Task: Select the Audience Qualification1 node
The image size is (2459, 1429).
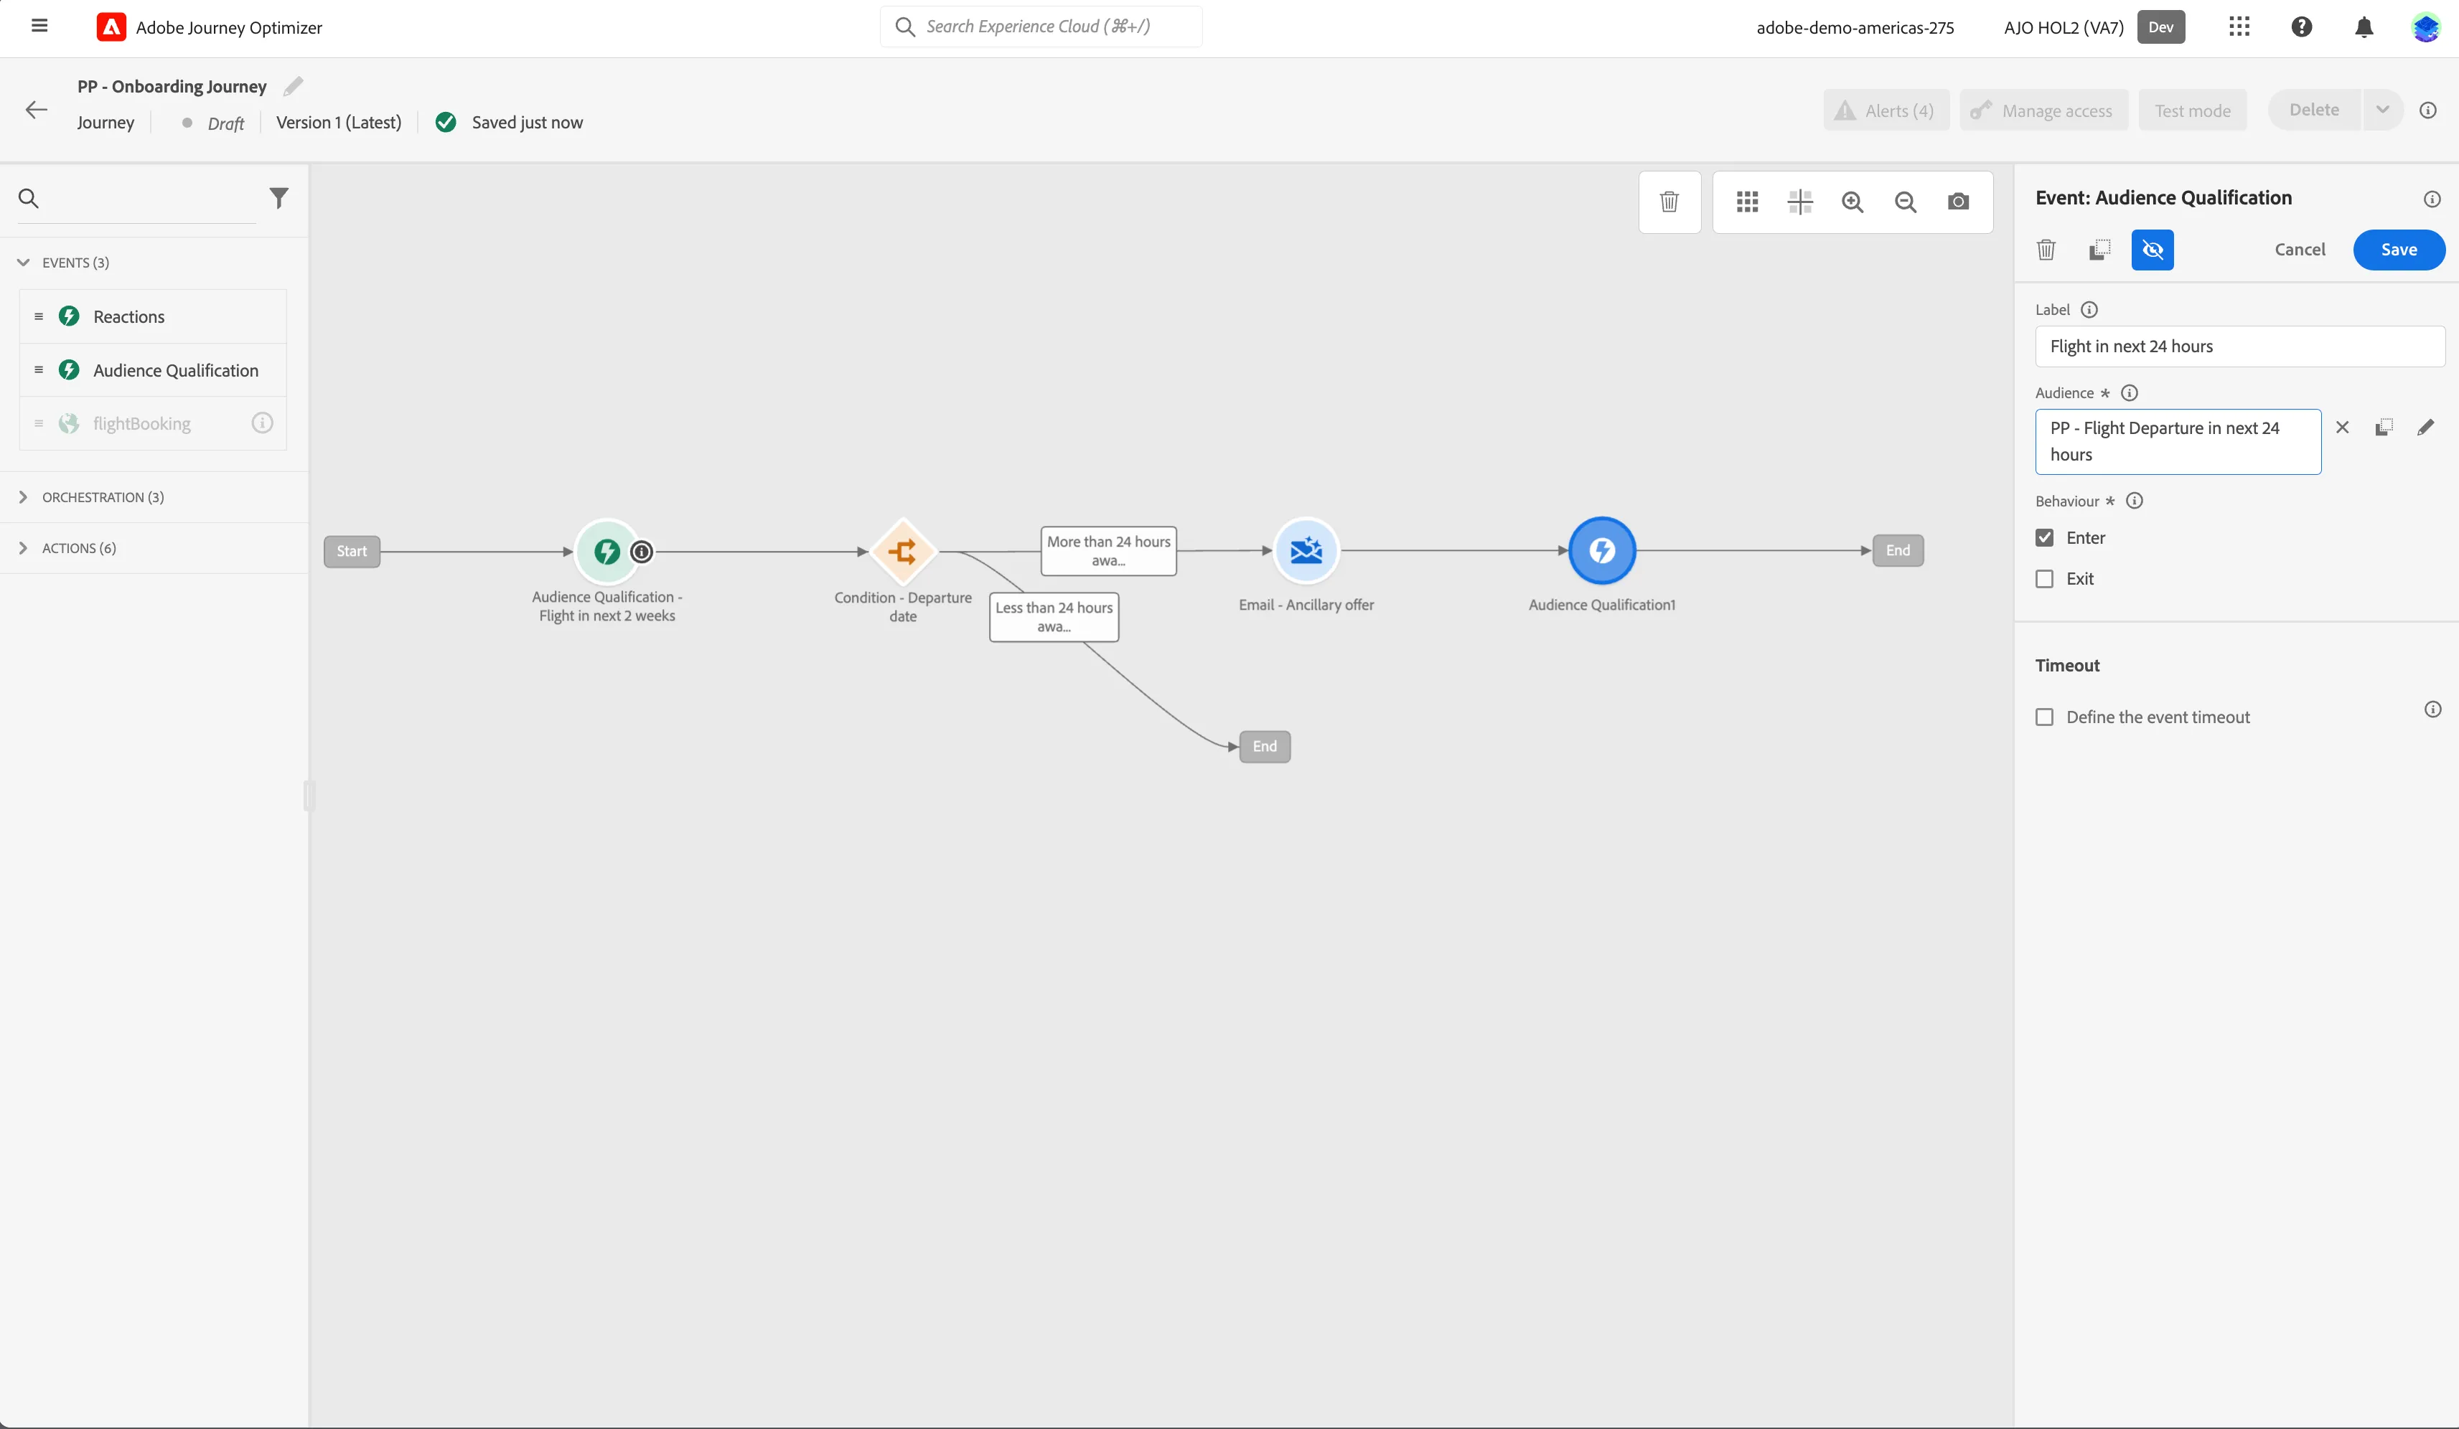Action: pyautogui.click(x=1601, y=550)
